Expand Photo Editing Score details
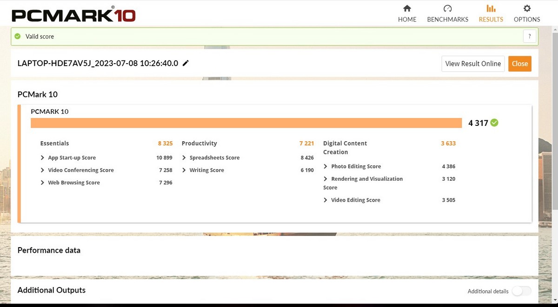 click(x=325, y=166)
